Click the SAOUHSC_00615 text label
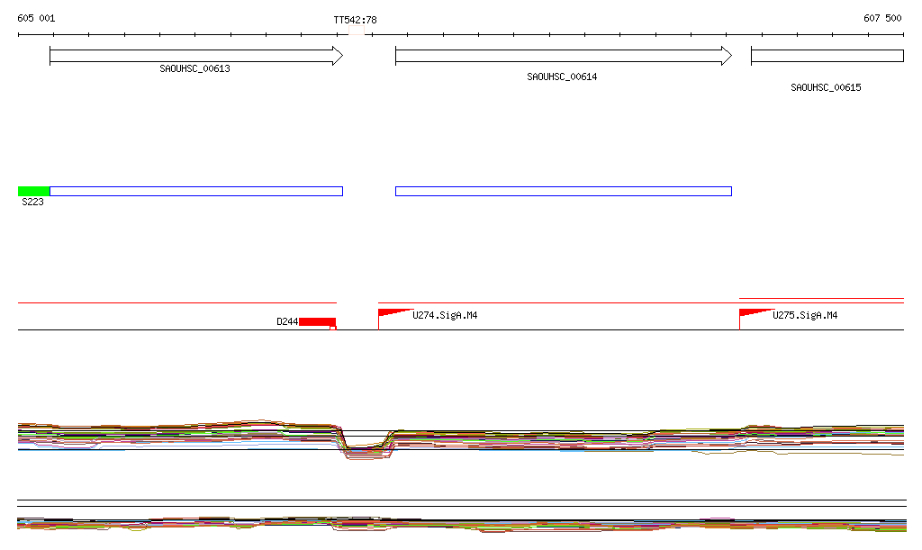This screenshot has width=922, height=550. [x=826, y=87]
